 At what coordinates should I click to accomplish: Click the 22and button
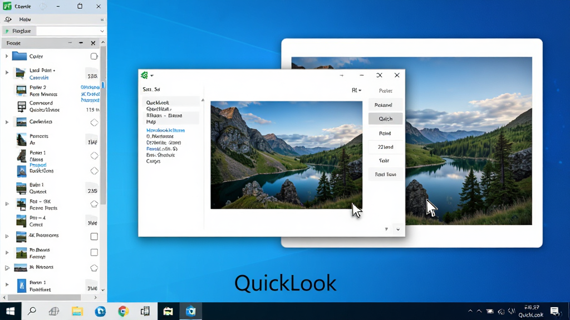385,147
